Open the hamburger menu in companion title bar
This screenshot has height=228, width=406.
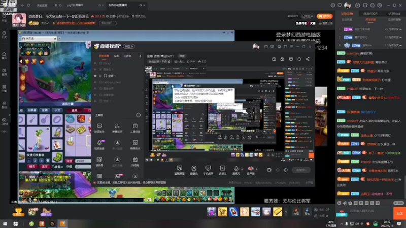pos(291,47)
